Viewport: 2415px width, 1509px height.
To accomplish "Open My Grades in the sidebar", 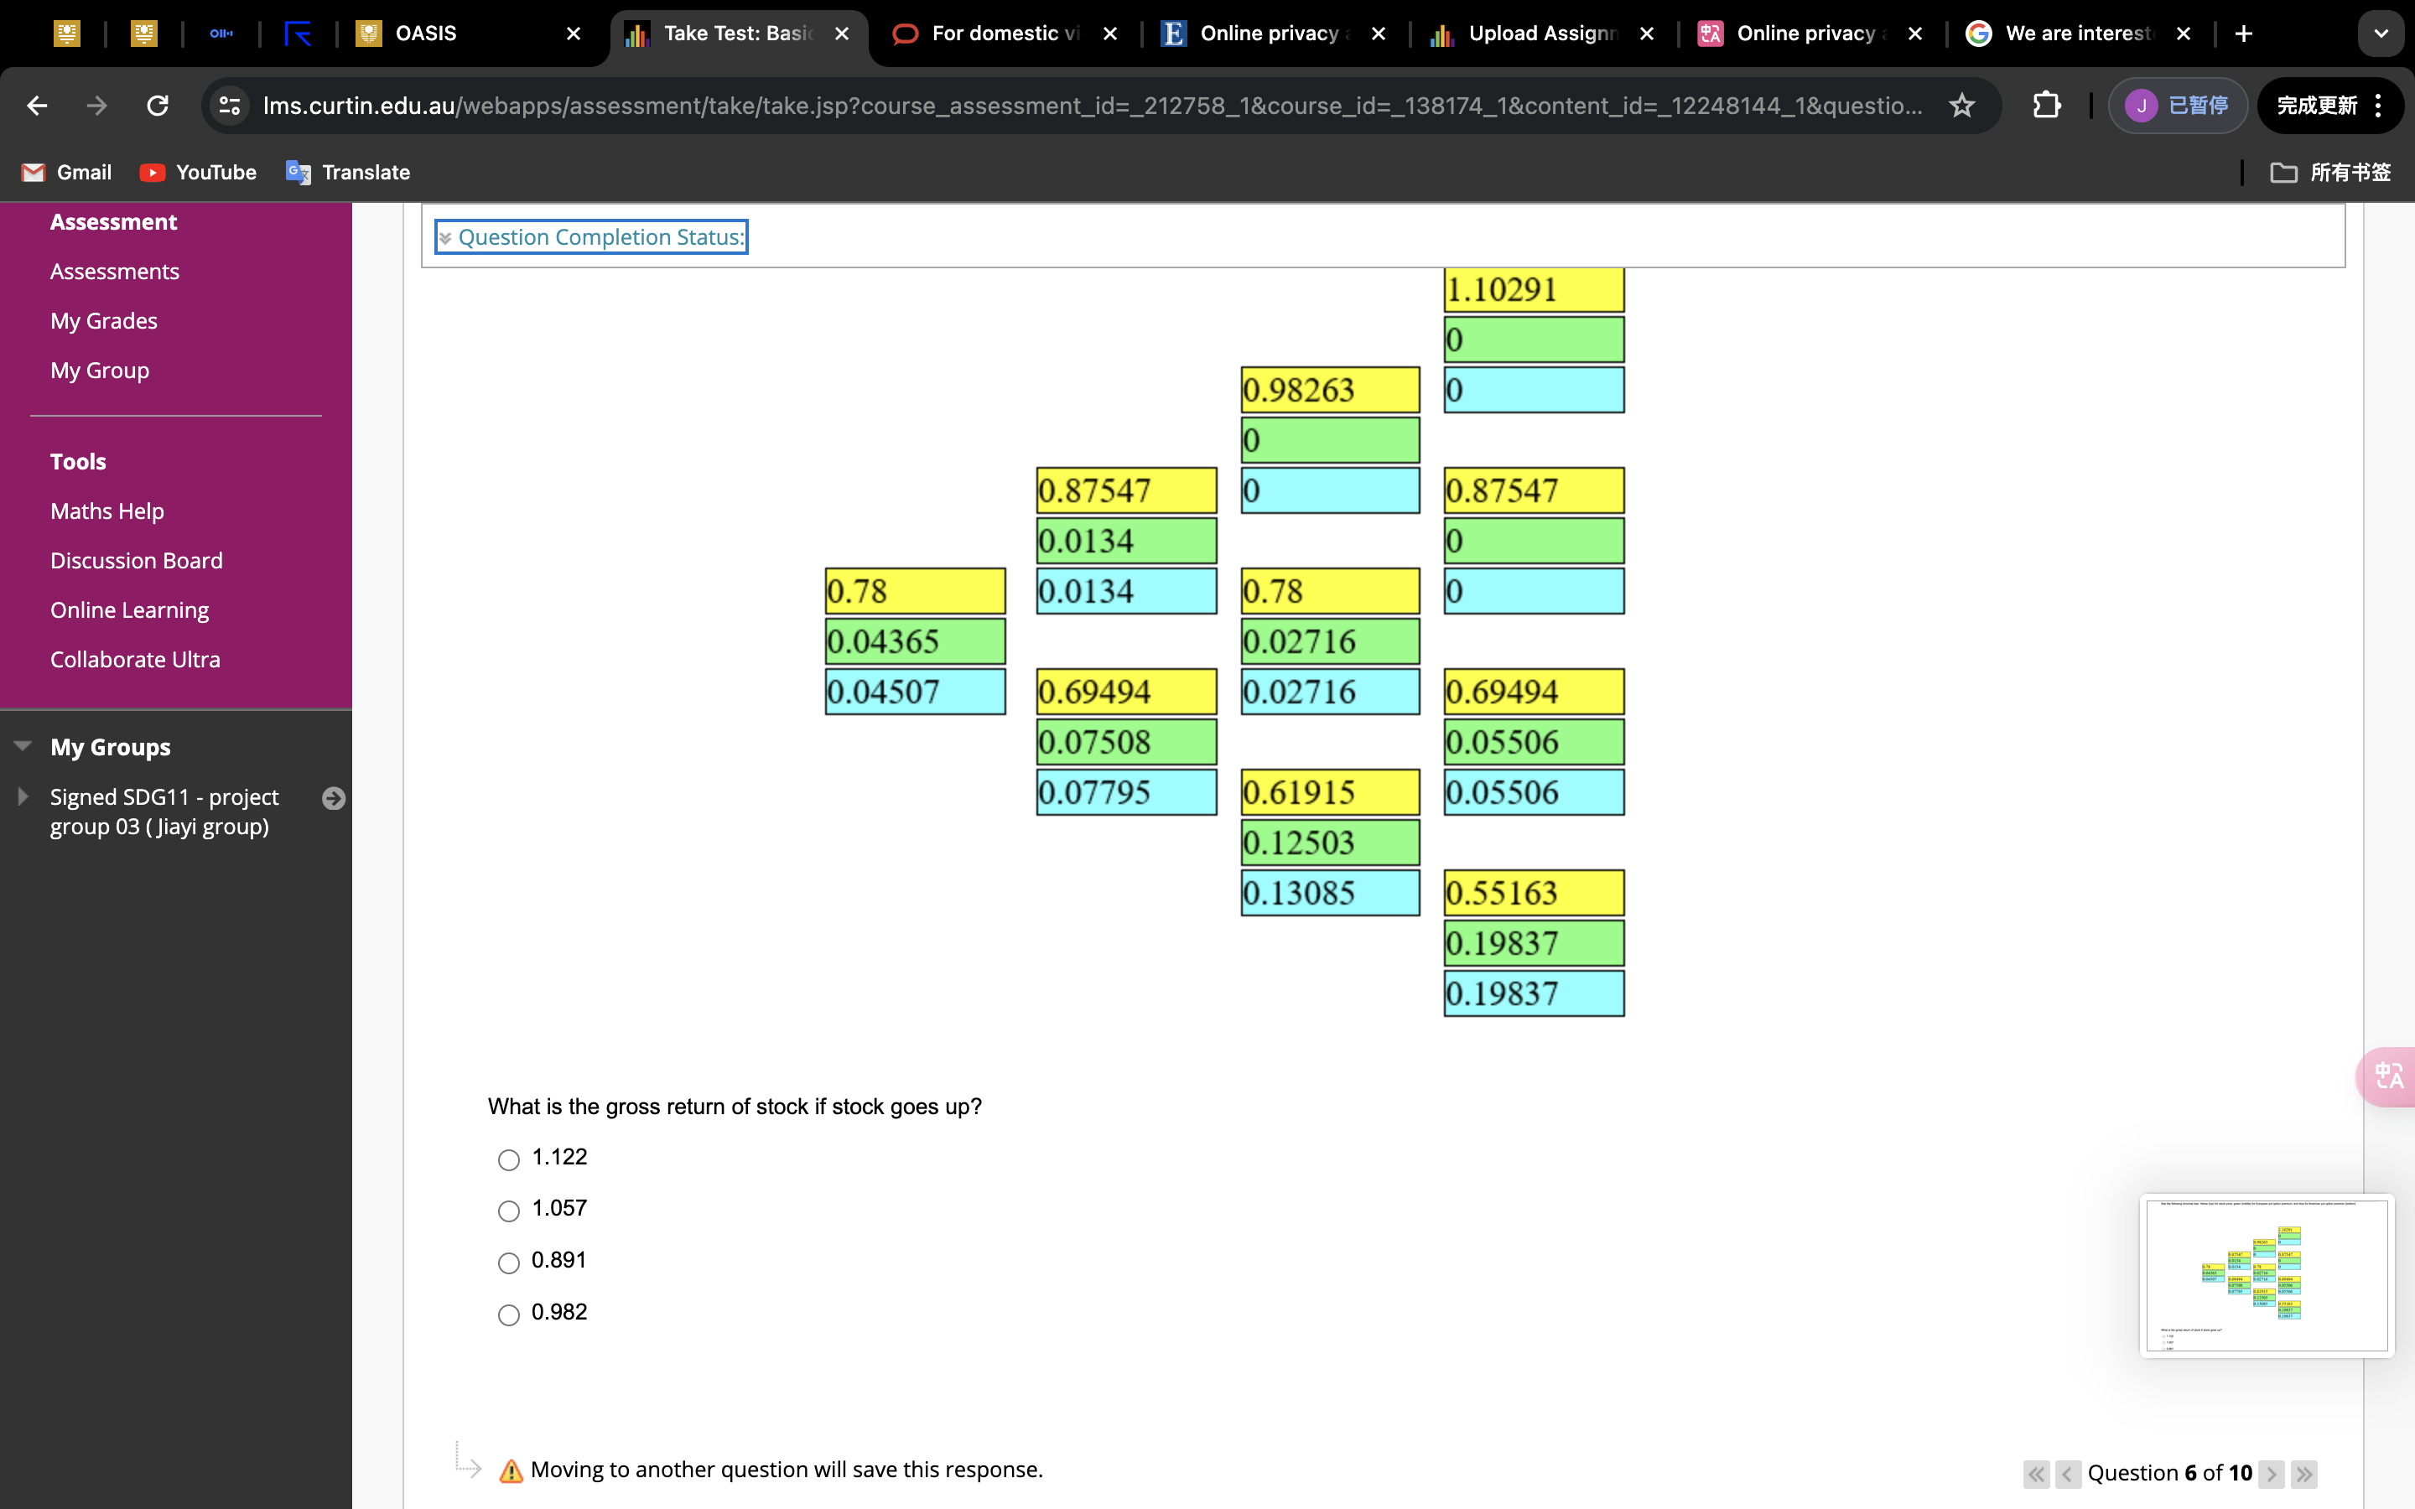I will pos(104,320).
